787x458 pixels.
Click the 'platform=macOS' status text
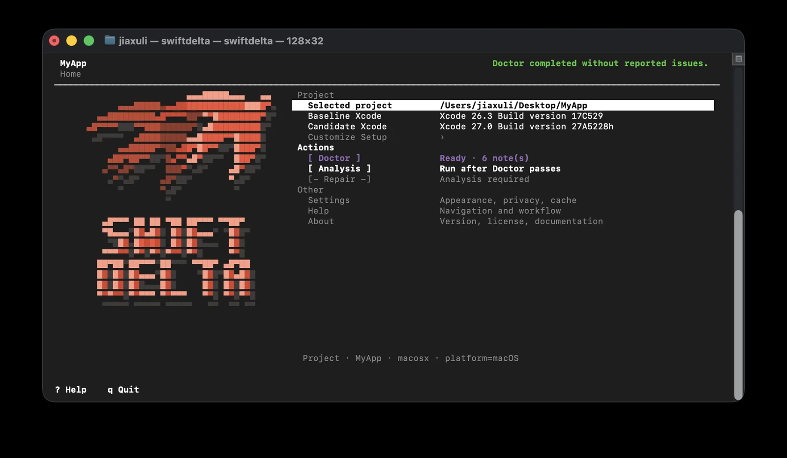[x=482, y=358]
